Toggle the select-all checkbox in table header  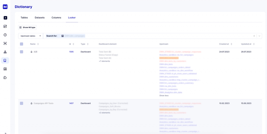pyautogui.click(x=21, y=44)
